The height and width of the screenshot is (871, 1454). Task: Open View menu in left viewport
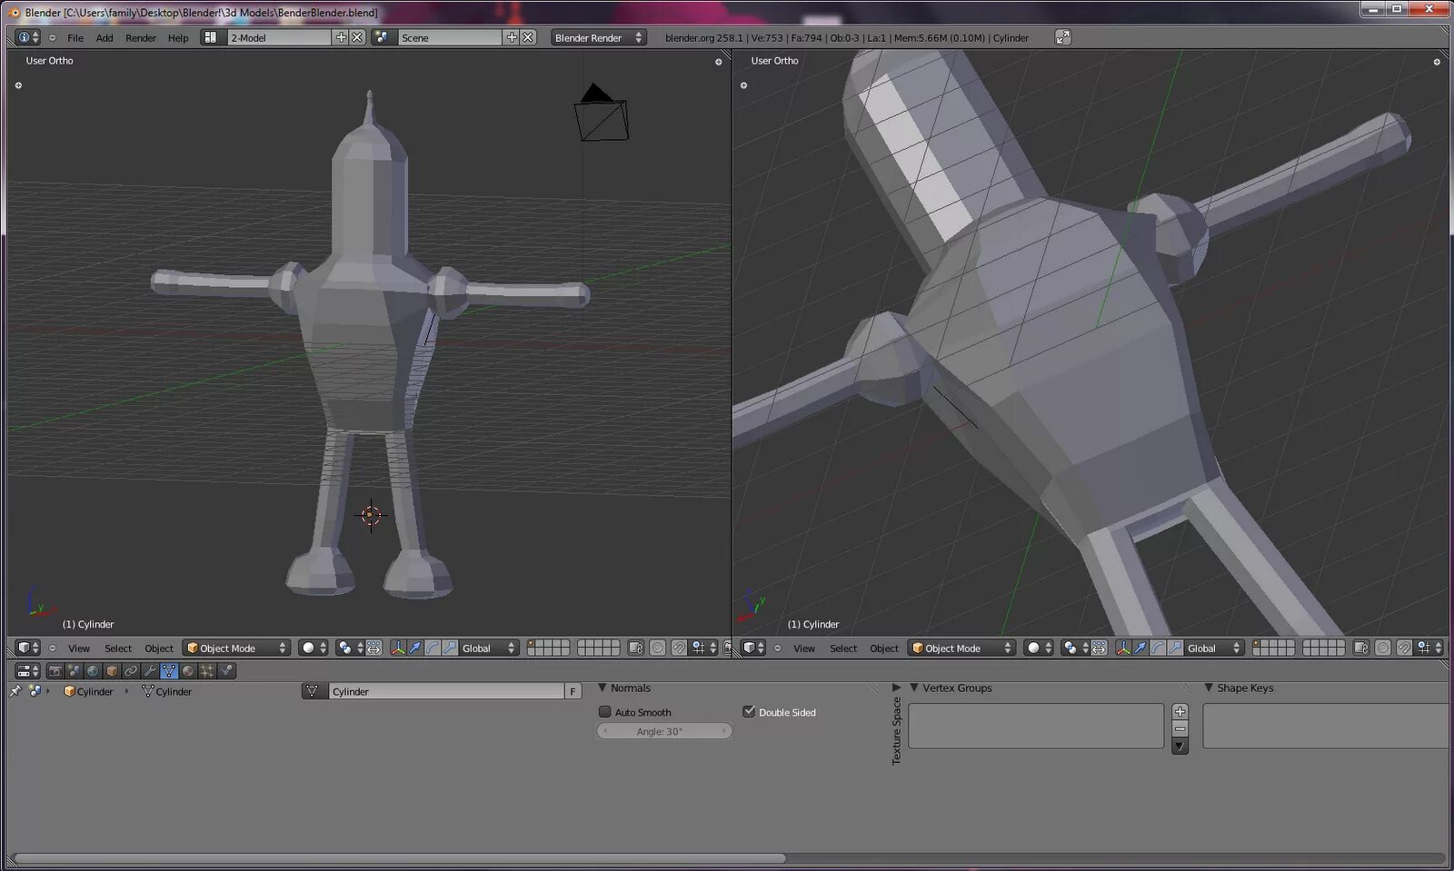pos(79,648)
